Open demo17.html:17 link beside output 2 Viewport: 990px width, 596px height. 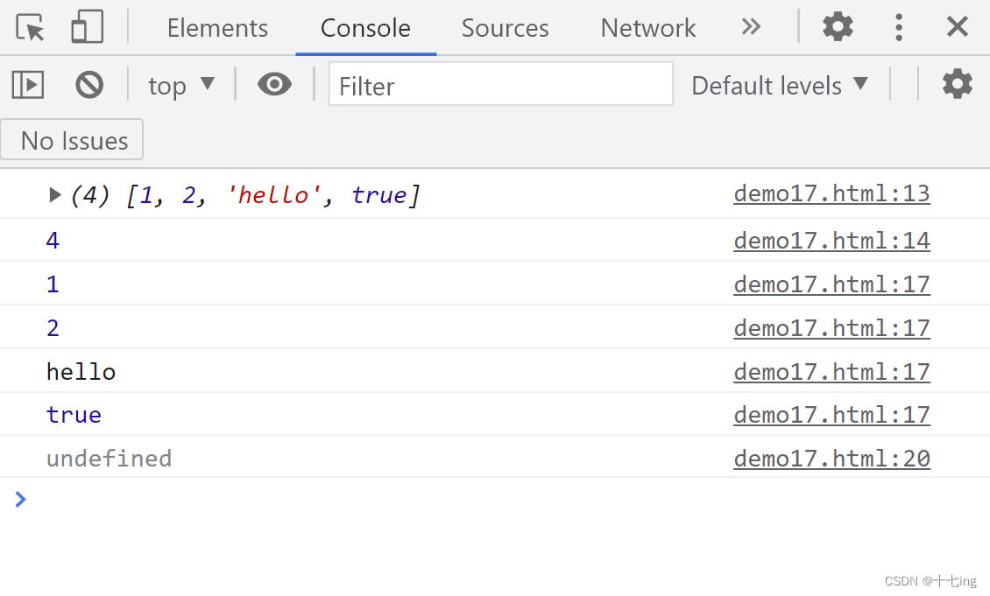pyautogui.click(x=831, y=328)
